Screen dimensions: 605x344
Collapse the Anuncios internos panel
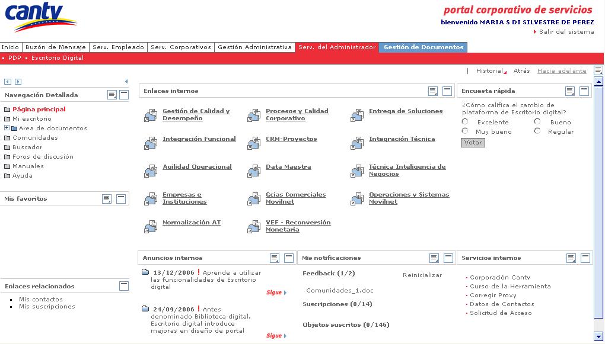pos(289,258)
